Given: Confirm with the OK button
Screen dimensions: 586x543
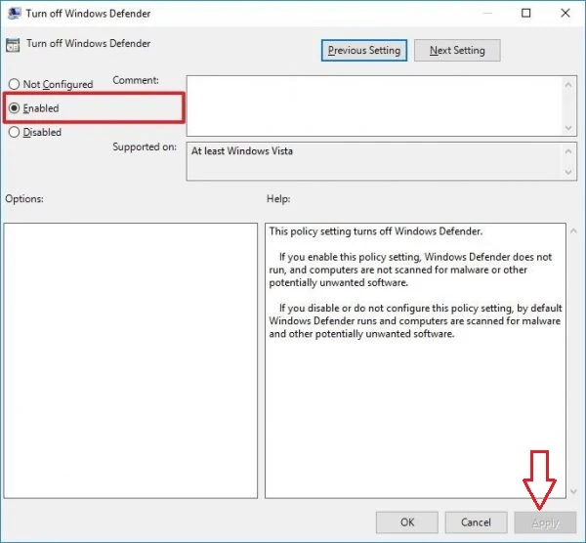Looking at the screenshot, I should click(407, 522).
